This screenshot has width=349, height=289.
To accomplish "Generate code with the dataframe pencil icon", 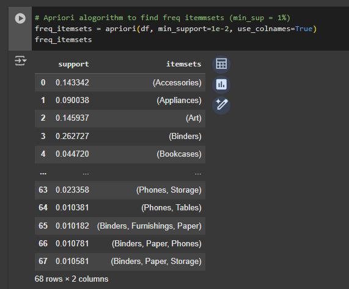I will coord(221,105).
